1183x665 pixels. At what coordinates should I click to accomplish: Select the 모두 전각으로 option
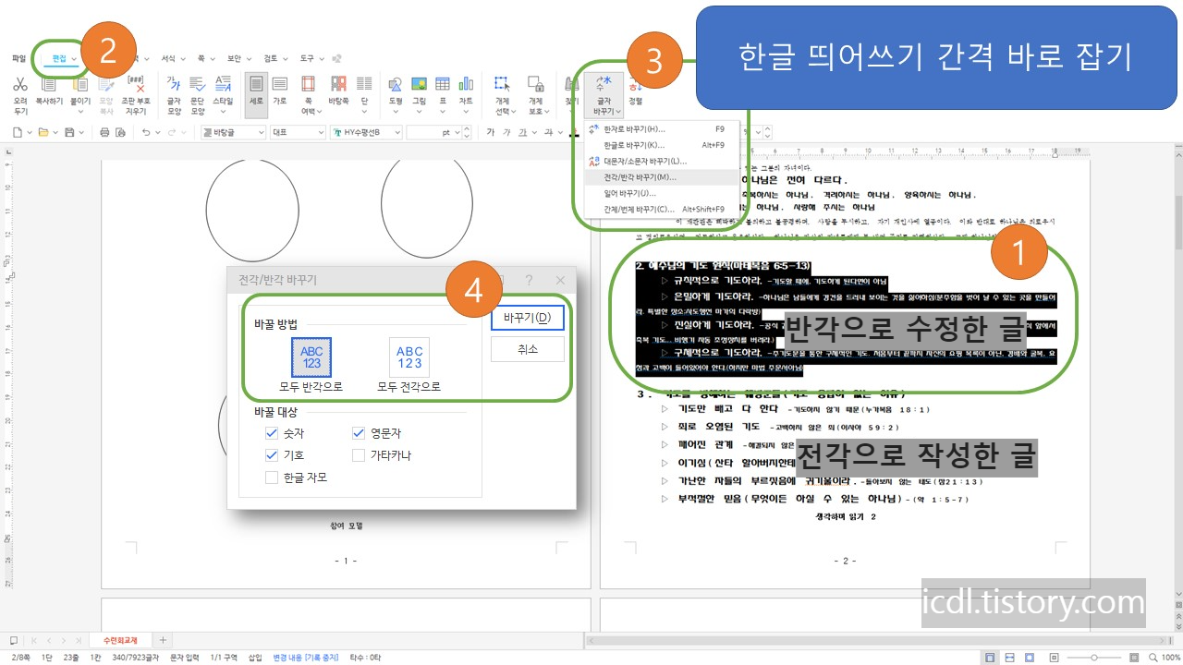click(409, 357)
